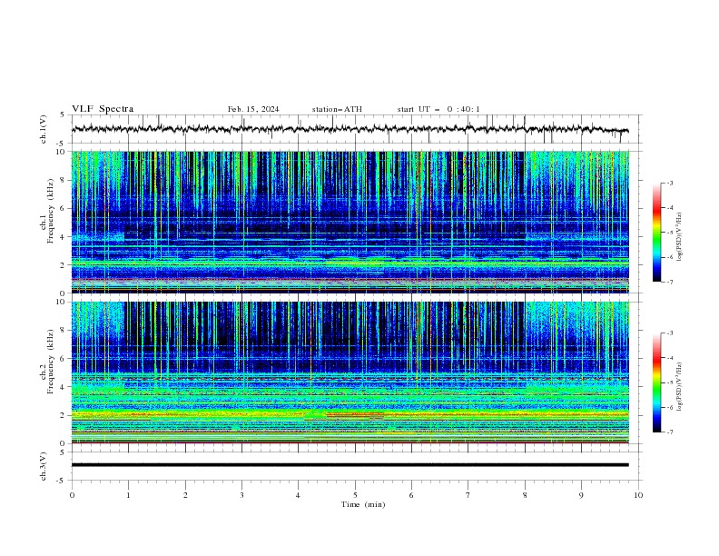Click inside the ch.2 spectrogram panel

tap(350, 372)
